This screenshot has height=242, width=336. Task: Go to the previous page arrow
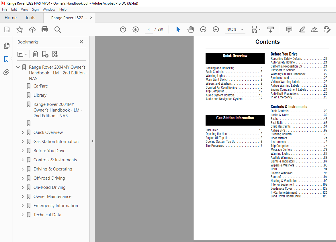tap(123, 29)
